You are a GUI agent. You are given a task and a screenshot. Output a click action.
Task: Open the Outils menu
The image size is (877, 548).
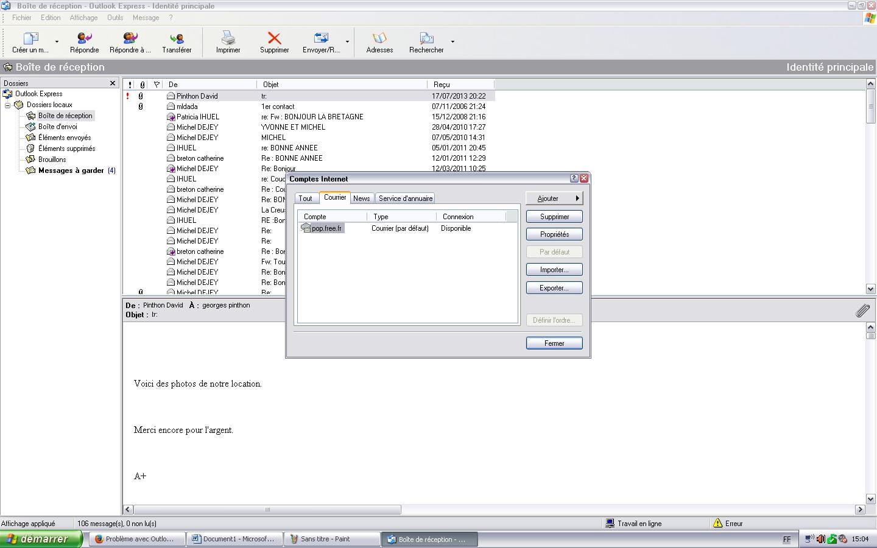coord(115,18)
